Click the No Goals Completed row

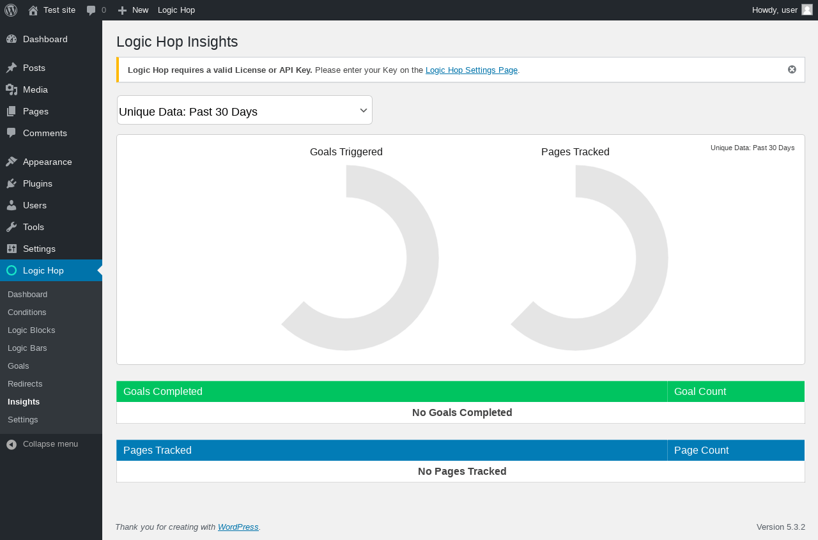(461, 413)
